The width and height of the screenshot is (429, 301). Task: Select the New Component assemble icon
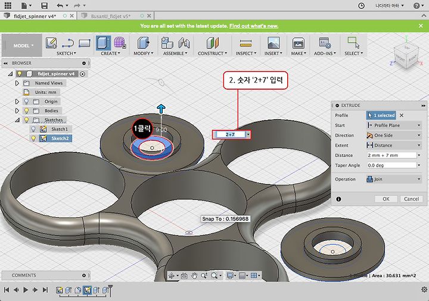[x=167, y=43]
